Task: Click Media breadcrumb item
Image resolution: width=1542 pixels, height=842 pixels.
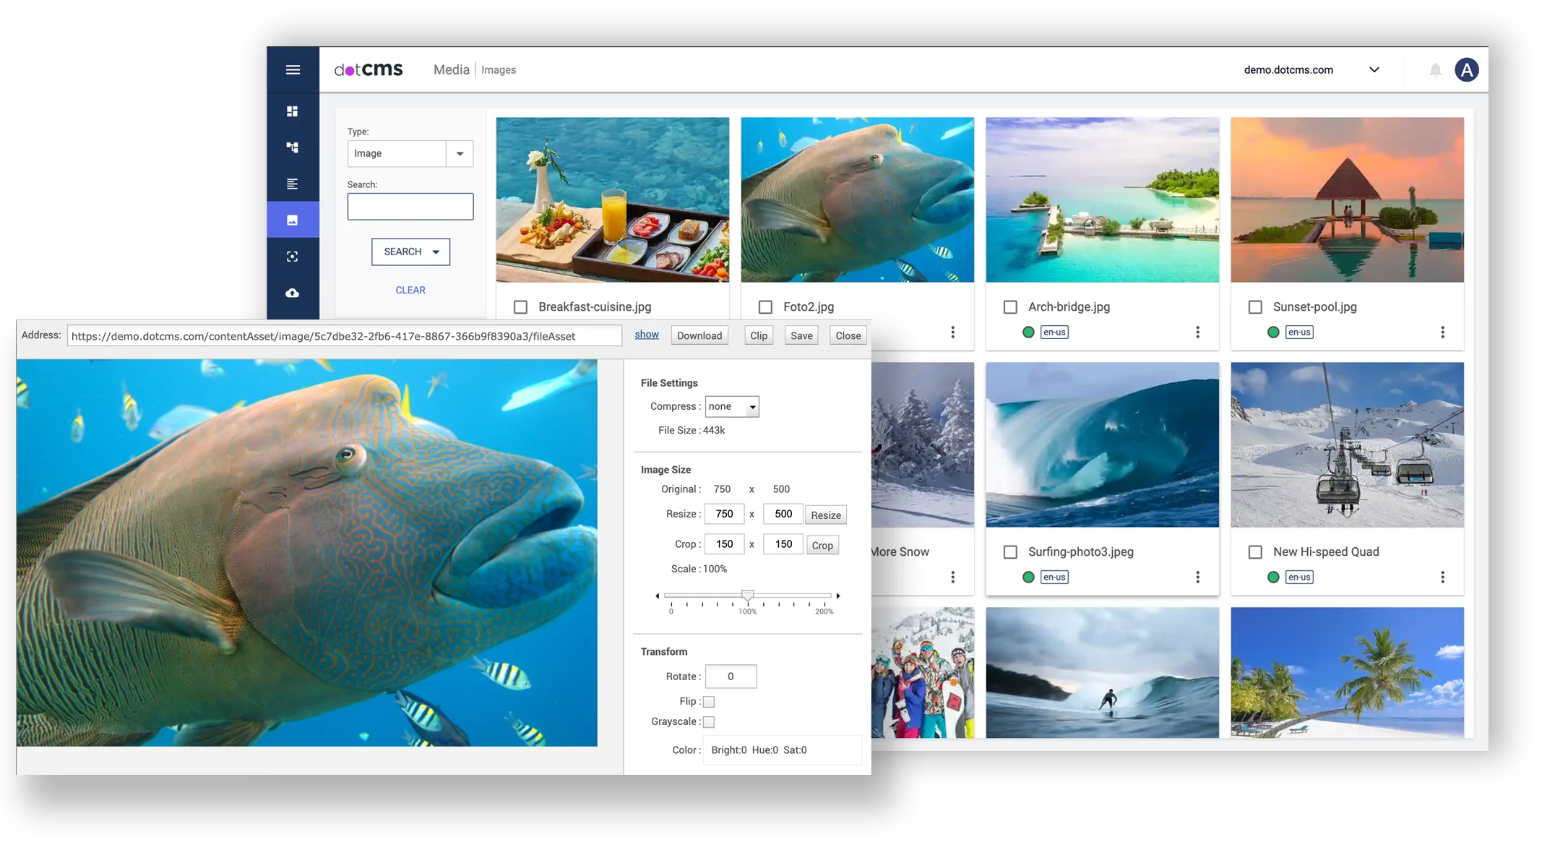Action: [452, 70]
